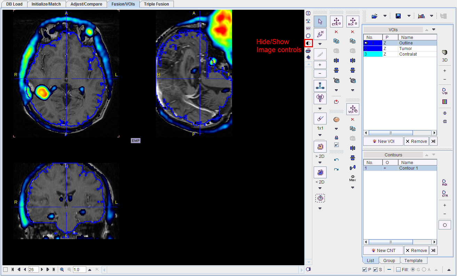Enable the Fill checkbox

point(398,270)
